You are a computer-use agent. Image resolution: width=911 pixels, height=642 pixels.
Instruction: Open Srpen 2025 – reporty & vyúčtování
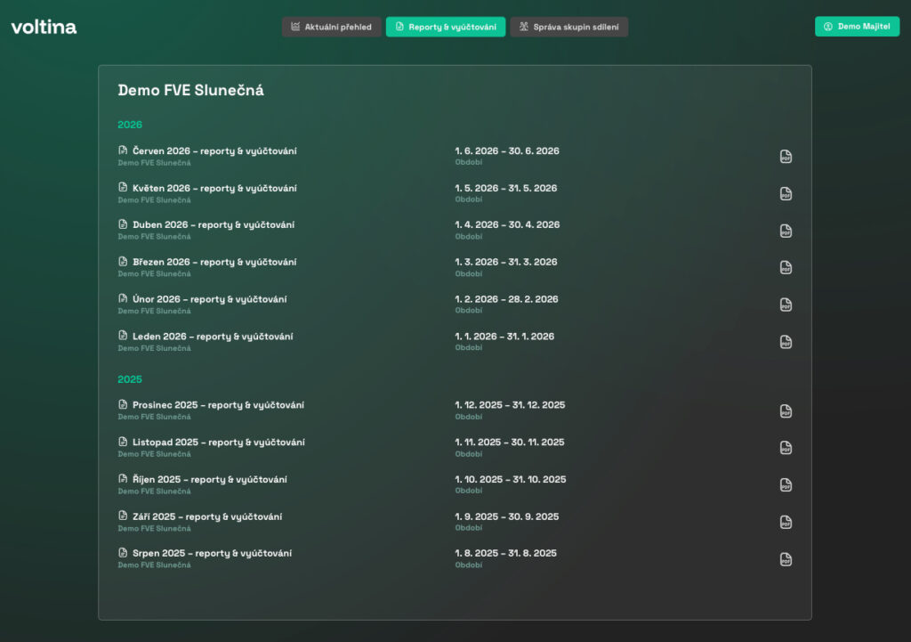pyautogui.click(x=212, y=553)
